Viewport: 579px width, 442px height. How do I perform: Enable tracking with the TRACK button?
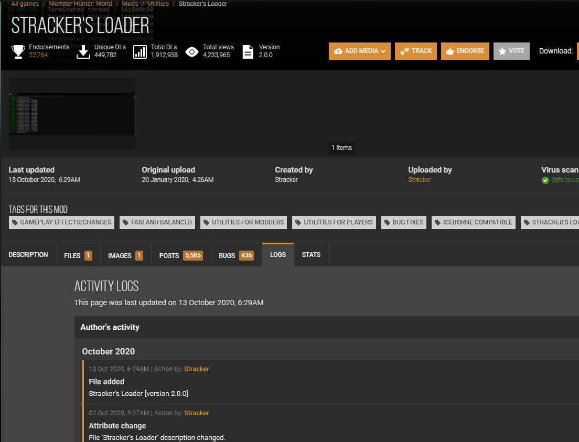pyautogui.click(x=415, y=51)
